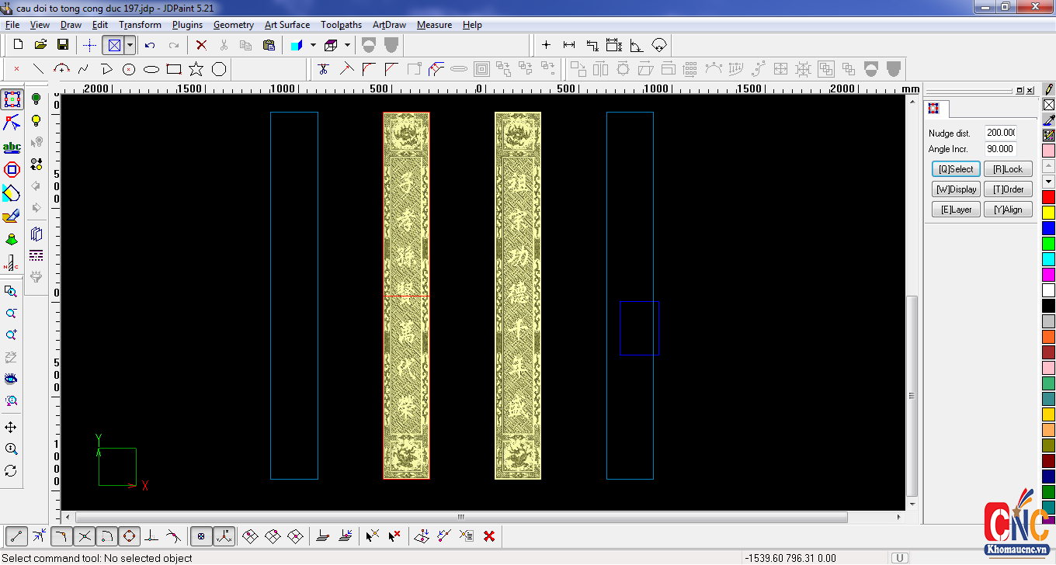The width and height of the screenshot is (1056, 565).
Task: Pick the yellow color swatch
Action: click(x=1048, y=213)
